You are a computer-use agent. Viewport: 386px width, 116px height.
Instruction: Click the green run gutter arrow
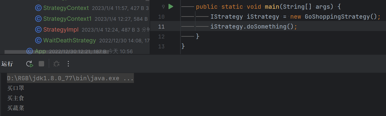pyautogui.click(x=171, y=6)
